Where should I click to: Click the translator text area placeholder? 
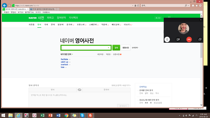point(49,95)
